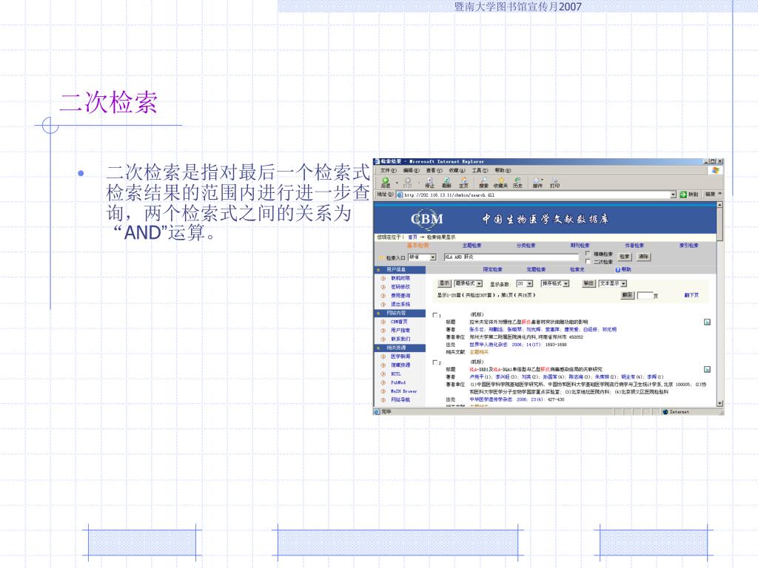Open the 查看(V) menu
This screenshot has height=568, width=758.
[434, 171]
